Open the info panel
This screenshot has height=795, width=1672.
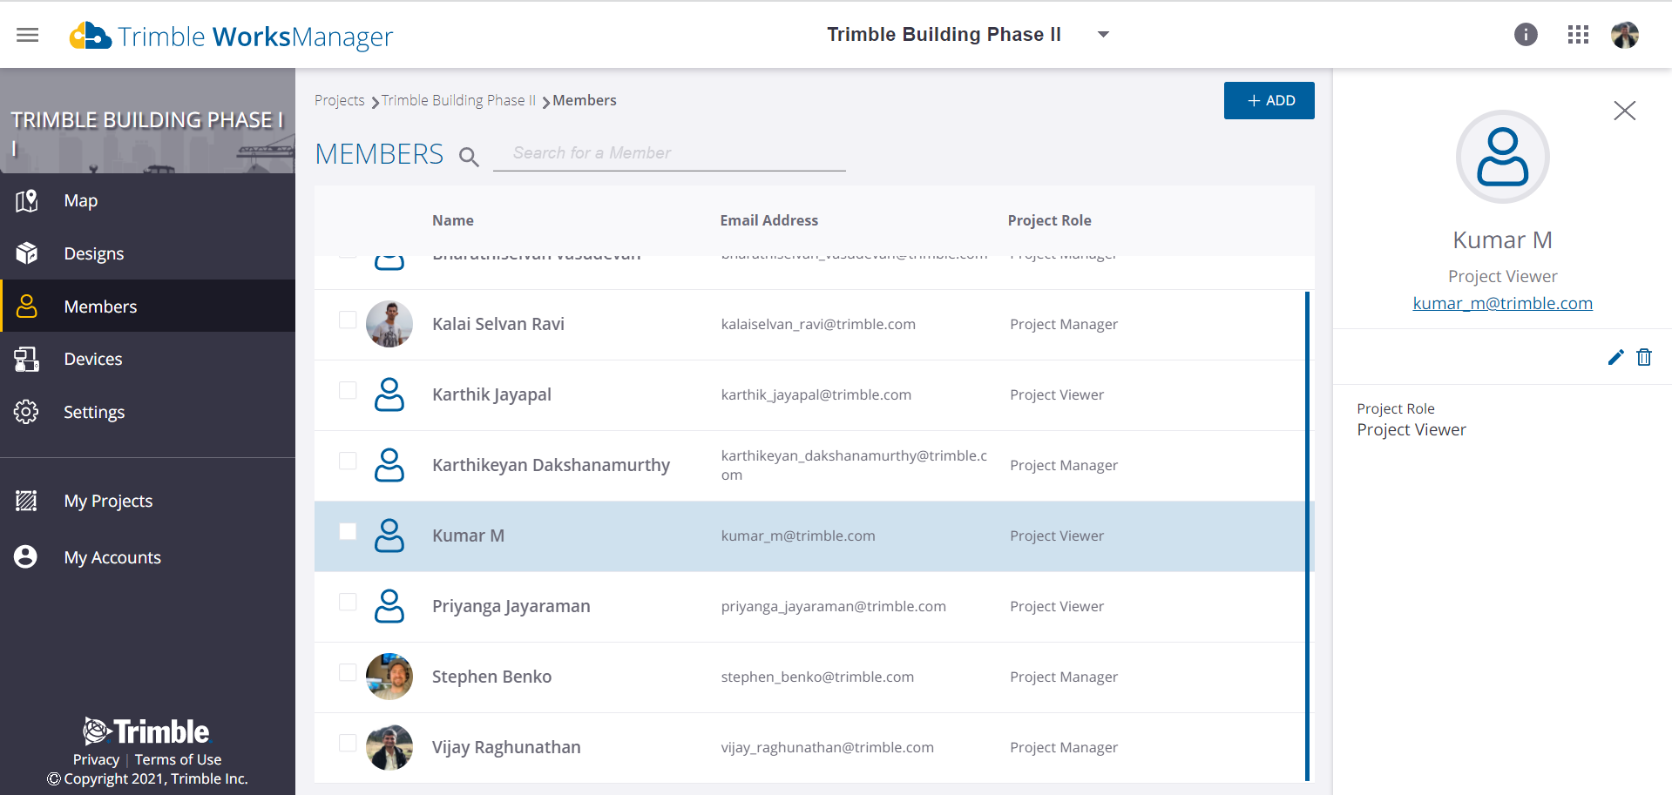click(1526, 34)
